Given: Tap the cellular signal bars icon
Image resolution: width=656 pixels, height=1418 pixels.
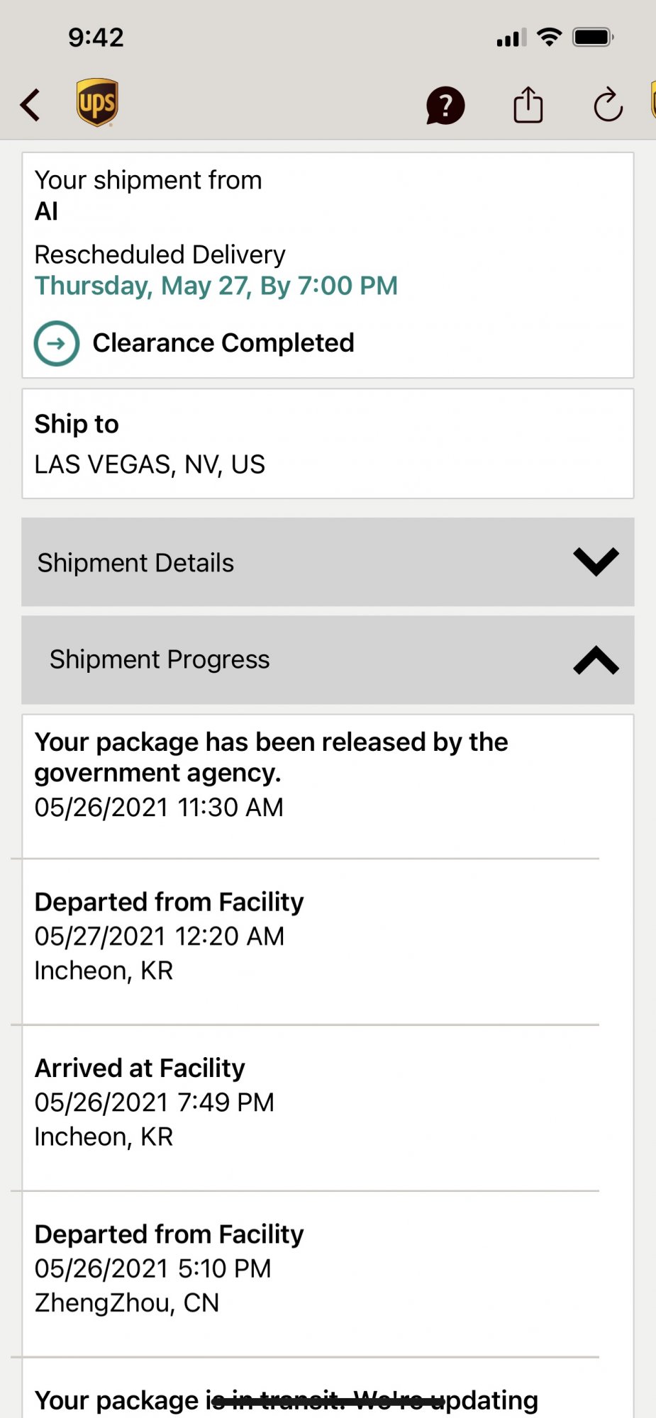Looking at the screenshot, I should coord(511,38).
